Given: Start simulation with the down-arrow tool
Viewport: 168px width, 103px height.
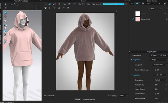Looking at the screenshot, I should click(x=5, y=4).
